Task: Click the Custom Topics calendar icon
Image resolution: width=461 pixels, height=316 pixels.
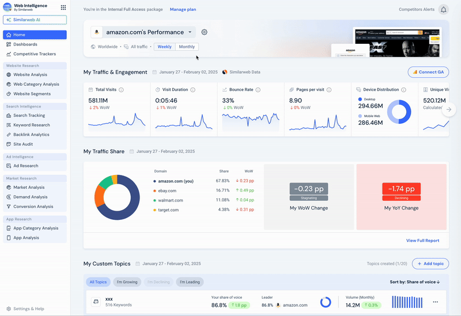Action: point(138,264)
